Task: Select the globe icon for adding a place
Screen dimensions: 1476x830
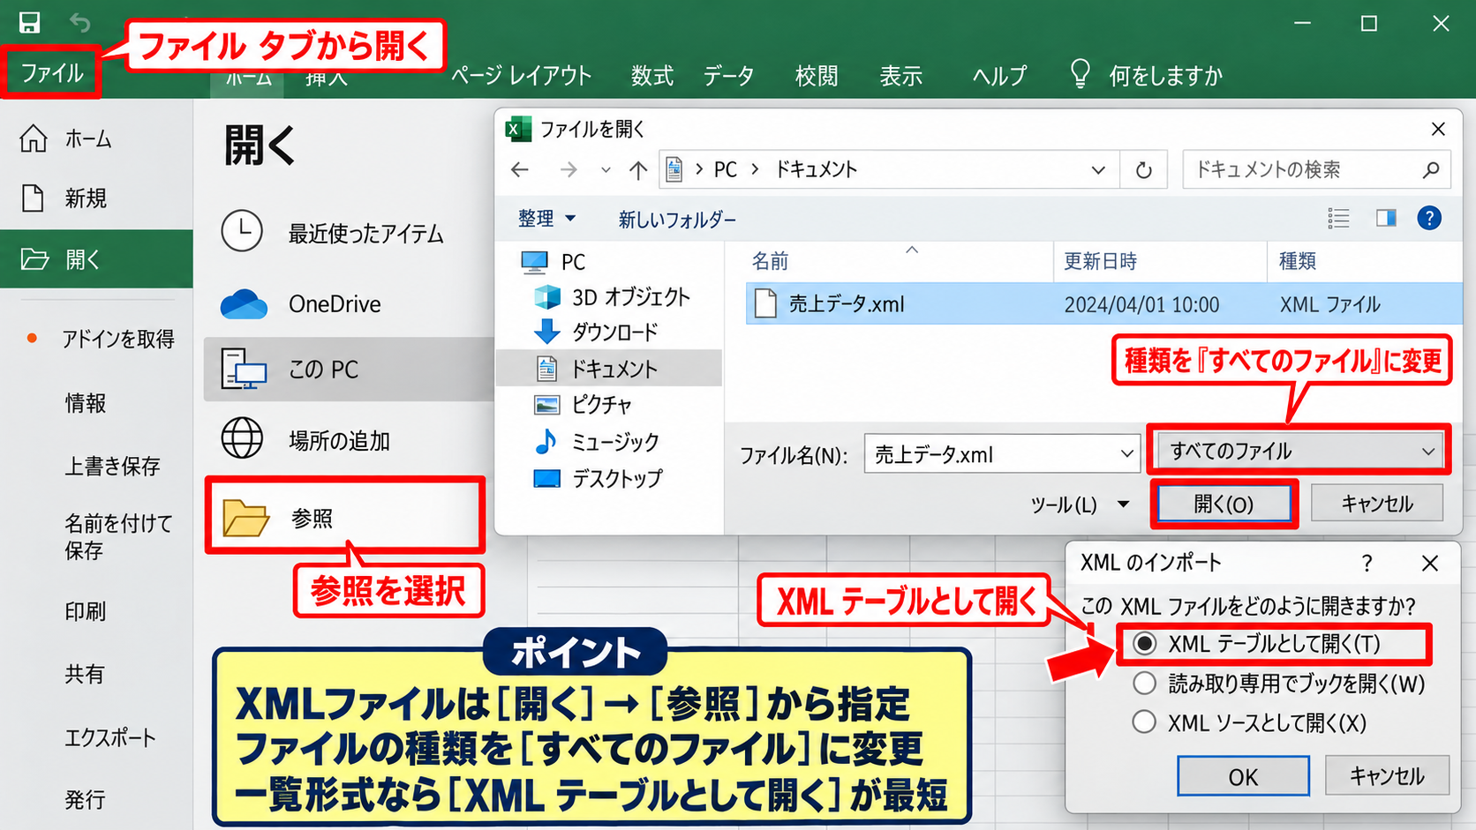Action: coord(242,438)
